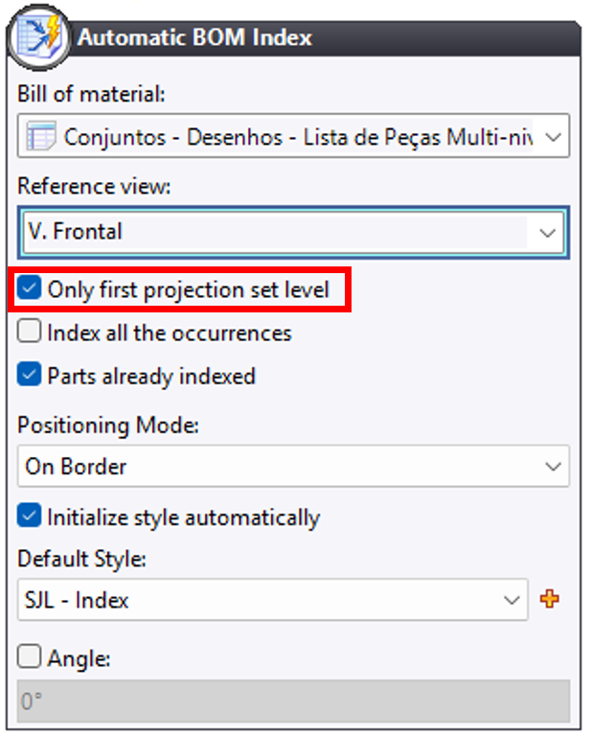Select the V. Frontal reference view field
Viewport: 591px width, 736px height.
[x=294, y=232]
